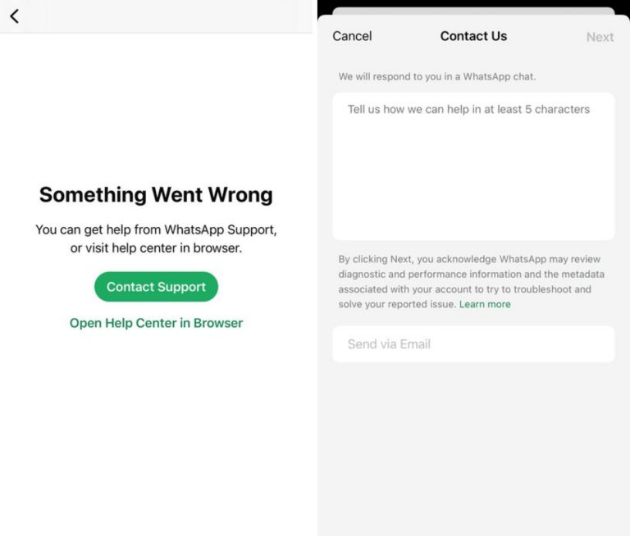This screenshot has width=630, height=536.
Task: Cancel the Contact Us form
Action: [352, 36]
